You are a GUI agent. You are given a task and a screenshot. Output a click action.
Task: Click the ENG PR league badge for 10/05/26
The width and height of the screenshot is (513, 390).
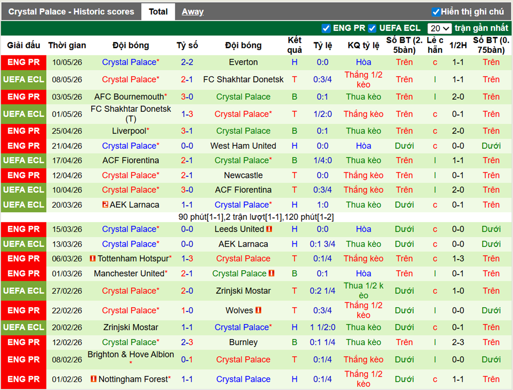(x=23, y=62)
